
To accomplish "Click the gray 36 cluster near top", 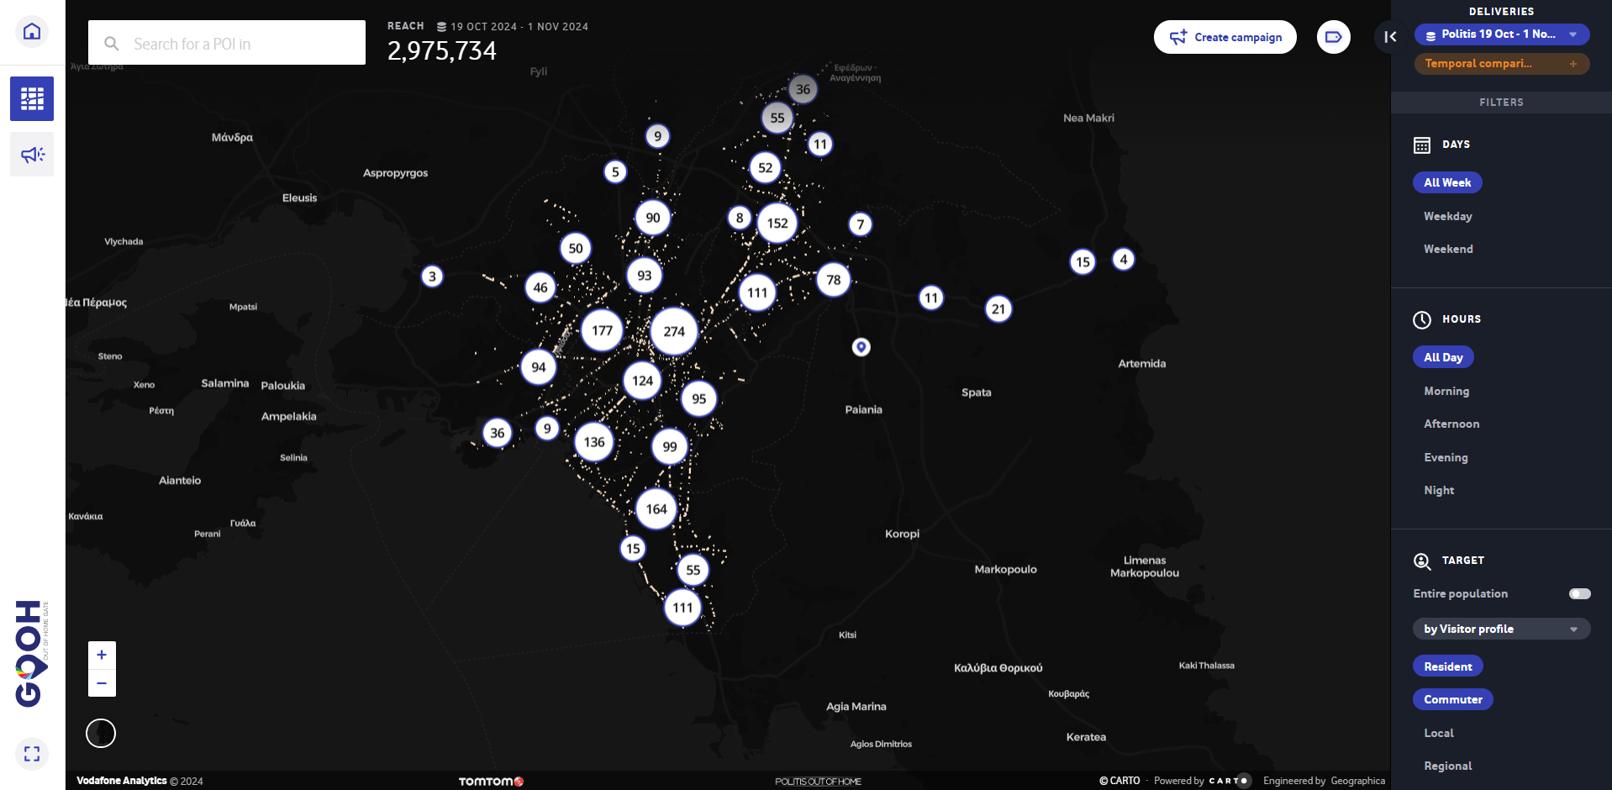I will (803, 89).
